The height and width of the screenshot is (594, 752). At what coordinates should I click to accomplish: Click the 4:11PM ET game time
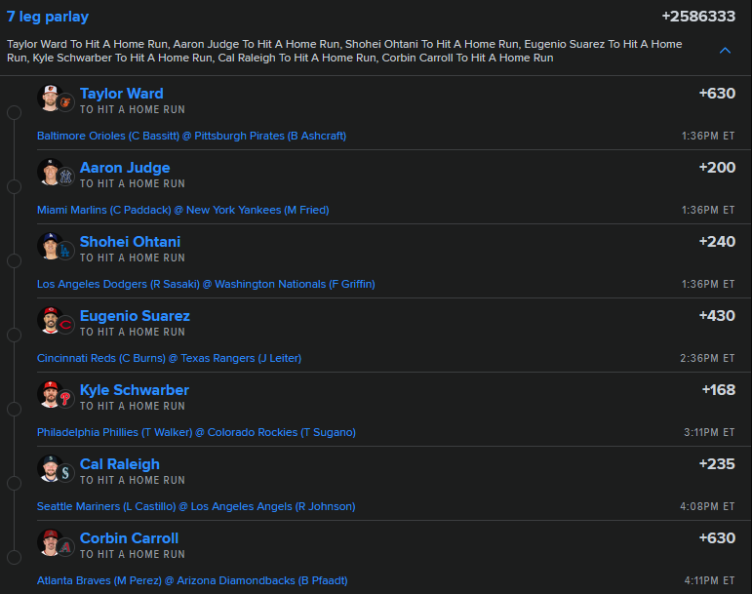pyautogui.click(x=709, y=580)
